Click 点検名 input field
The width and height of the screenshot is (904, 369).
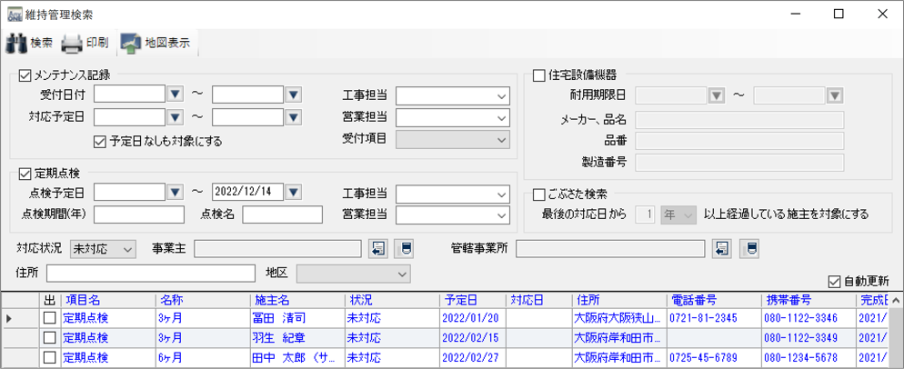pyautogui.click(x=283, y=214)
